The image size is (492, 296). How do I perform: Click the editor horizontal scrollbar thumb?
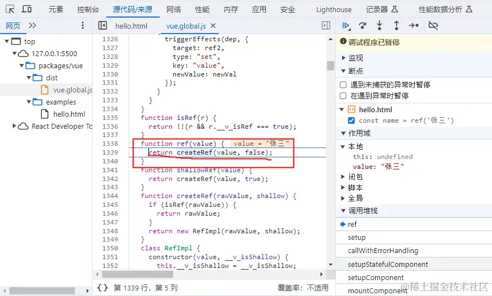[x=137, y=275]
